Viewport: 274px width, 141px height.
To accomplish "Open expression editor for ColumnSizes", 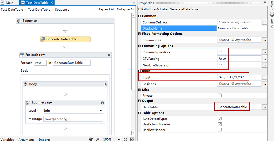I will point(265,40).
